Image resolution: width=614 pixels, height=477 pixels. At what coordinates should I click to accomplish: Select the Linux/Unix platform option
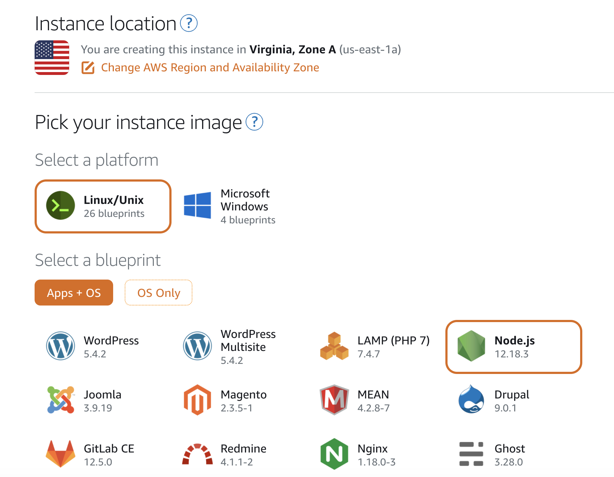tap(103, 206)
